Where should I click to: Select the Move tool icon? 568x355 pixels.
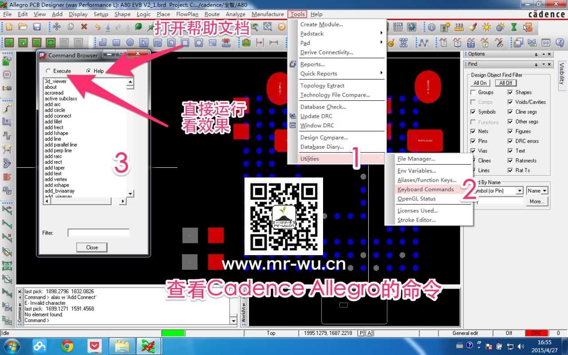click(56, 27)
